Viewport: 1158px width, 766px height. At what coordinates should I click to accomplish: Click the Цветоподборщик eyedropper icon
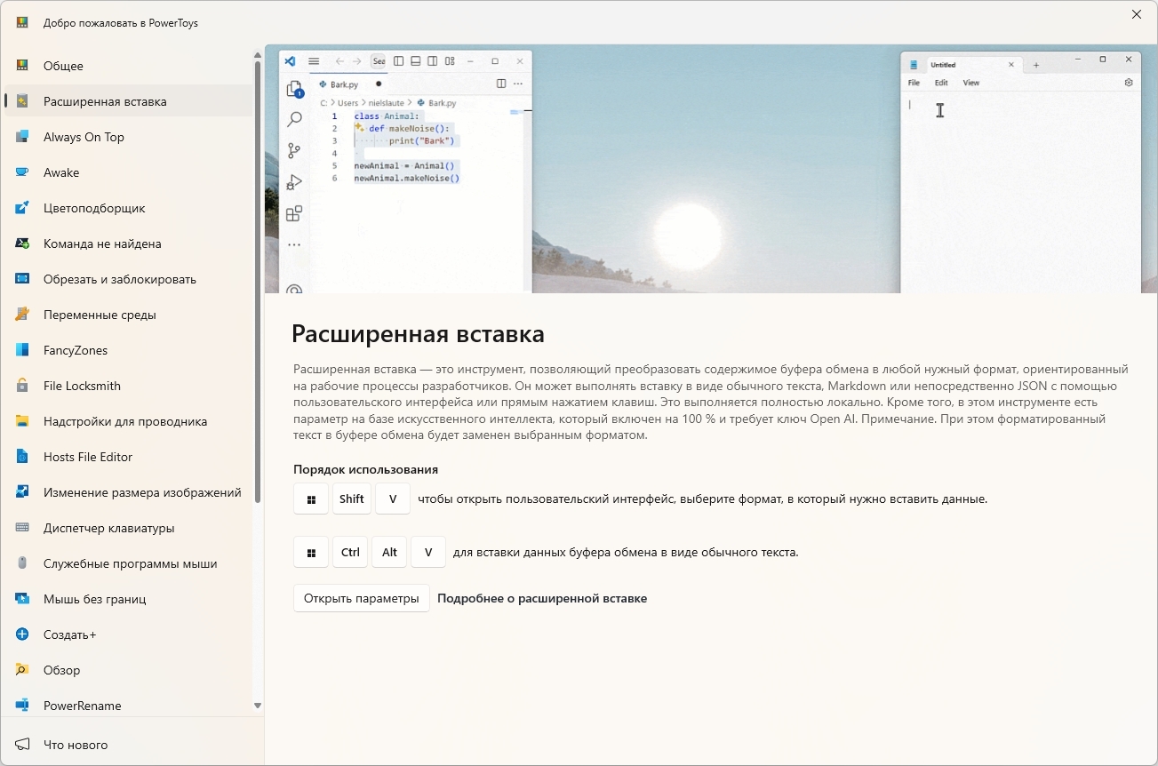pos(23,208)
